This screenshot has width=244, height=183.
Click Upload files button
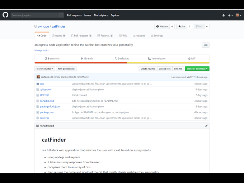165,69
